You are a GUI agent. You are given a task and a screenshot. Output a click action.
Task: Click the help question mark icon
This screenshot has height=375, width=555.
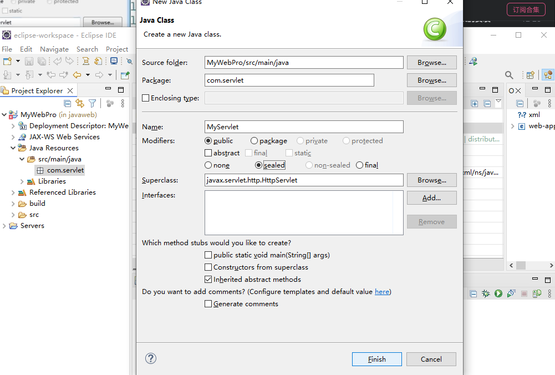pos(151,358)
